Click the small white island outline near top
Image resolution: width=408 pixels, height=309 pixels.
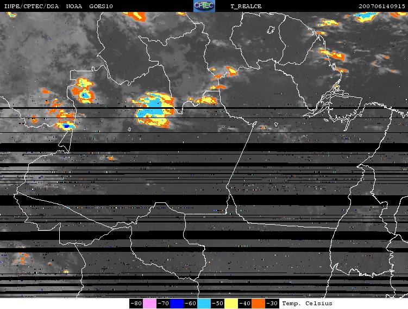pos(271,30)
